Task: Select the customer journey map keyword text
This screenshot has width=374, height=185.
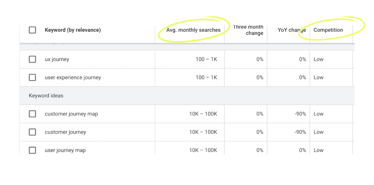Action: pos(71,114)
